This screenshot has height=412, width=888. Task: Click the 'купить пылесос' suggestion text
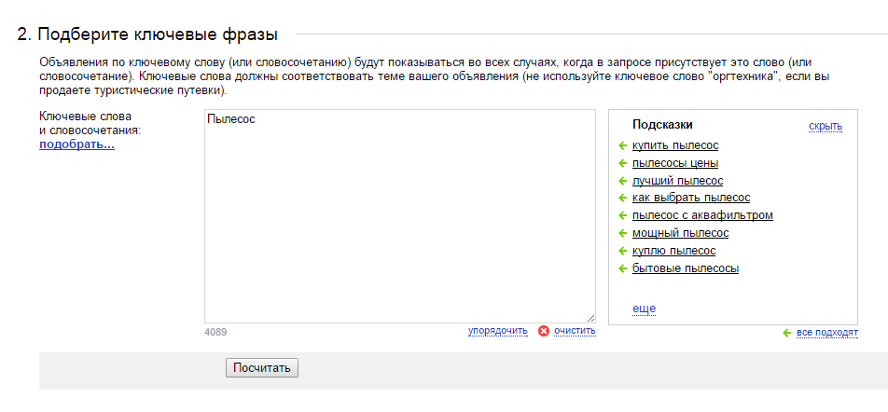(x=674, y=145)
